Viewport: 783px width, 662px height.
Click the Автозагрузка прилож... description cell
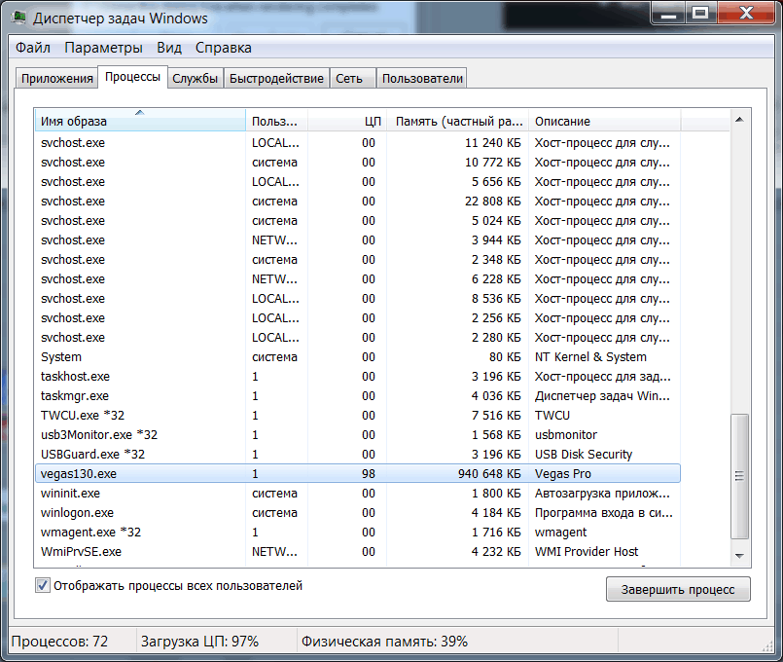[x=602, y=494]
